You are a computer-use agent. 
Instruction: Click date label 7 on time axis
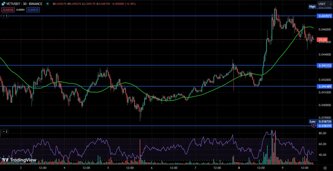pyautogui.click(x=195, y=168)
